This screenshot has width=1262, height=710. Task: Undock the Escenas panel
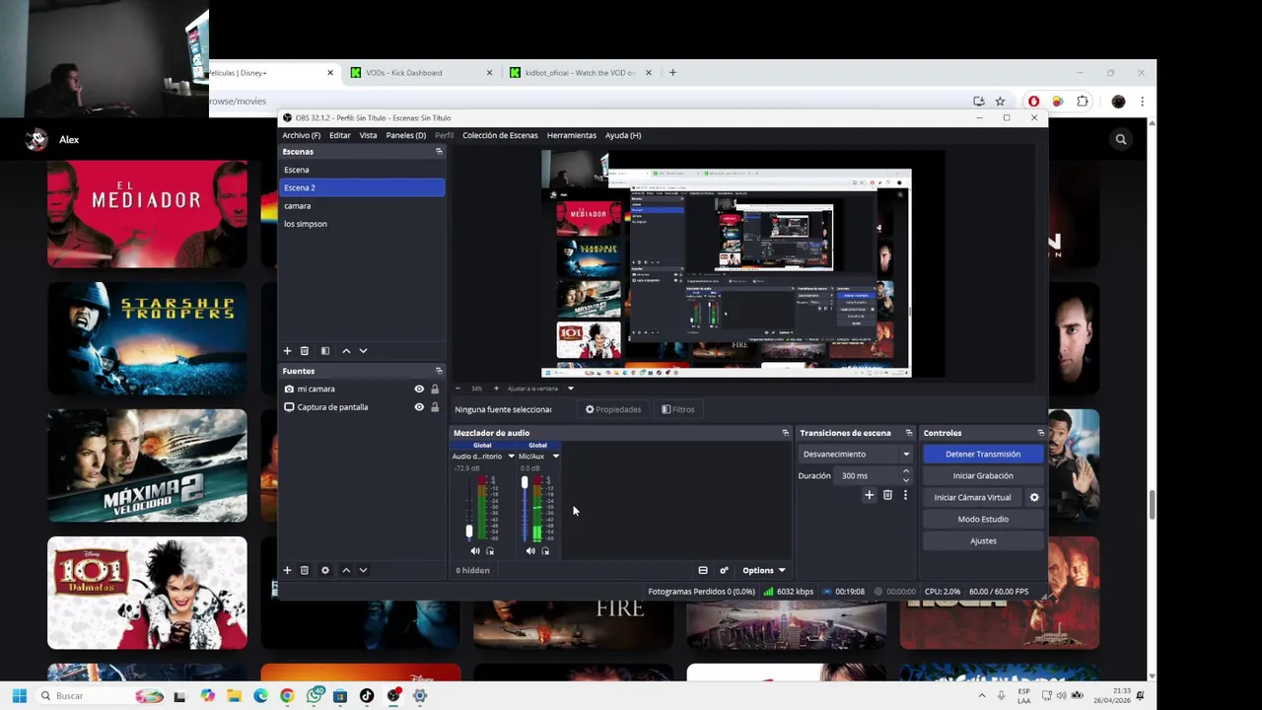pos(439,152)
